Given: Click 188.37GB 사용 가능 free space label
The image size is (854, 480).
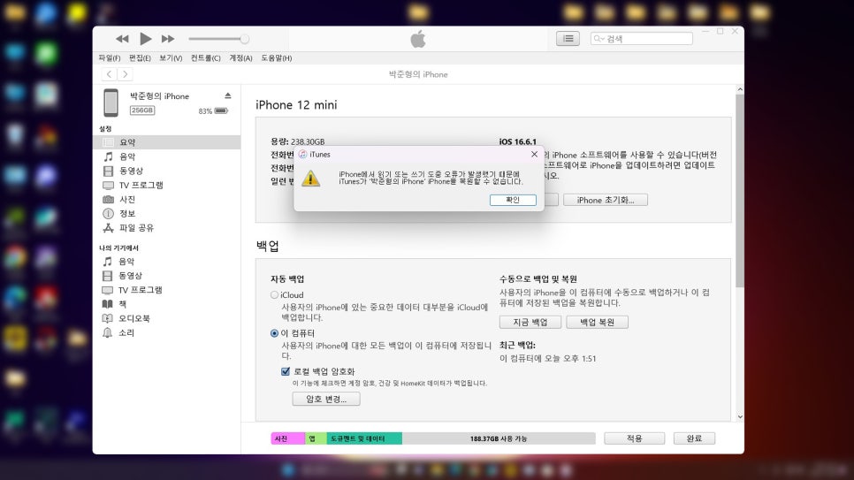Looking at the screenshot, I should [499, 438].
